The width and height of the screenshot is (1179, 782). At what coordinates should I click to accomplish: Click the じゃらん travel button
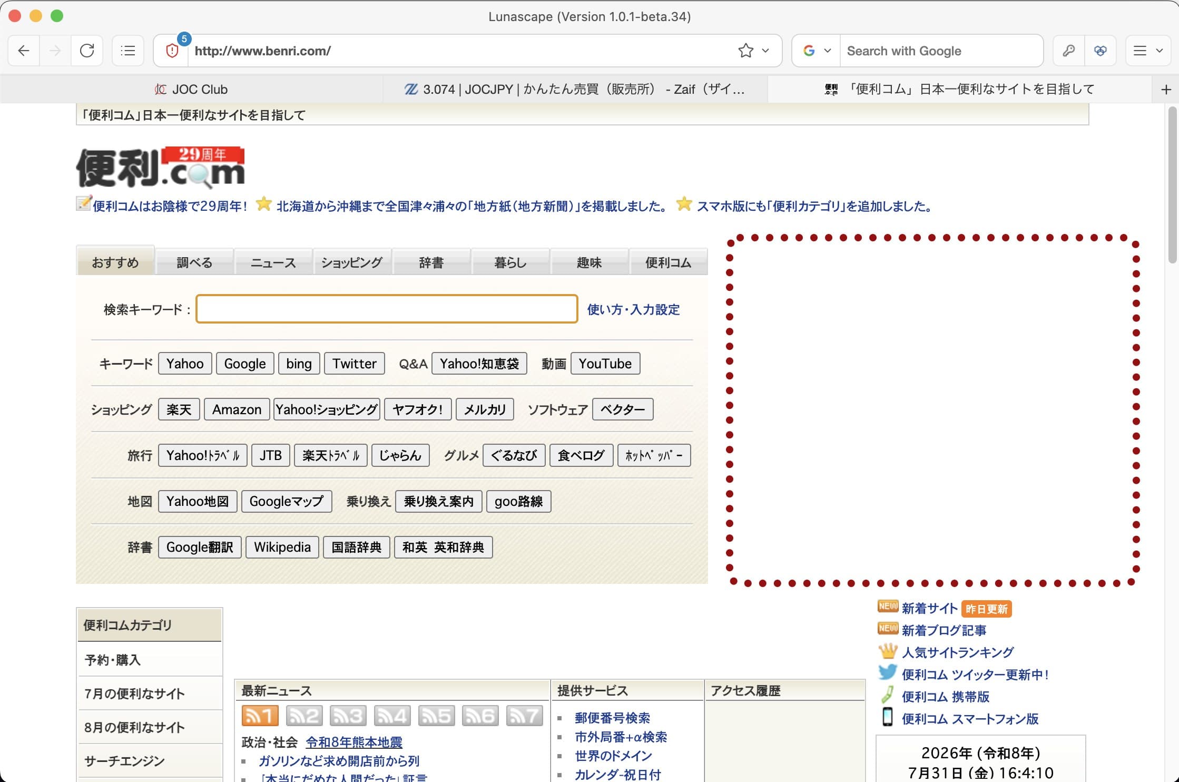click(400, 455)
